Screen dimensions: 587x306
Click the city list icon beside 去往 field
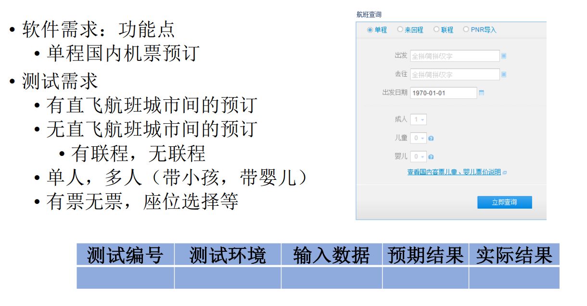(504, 74)
